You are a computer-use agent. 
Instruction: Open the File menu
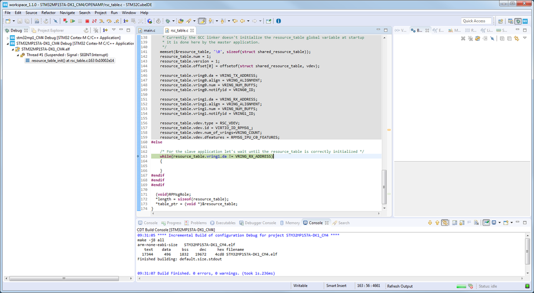point(7,13)
